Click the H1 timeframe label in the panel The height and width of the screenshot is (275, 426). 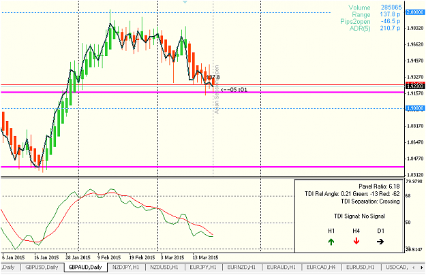coord(331,231)
